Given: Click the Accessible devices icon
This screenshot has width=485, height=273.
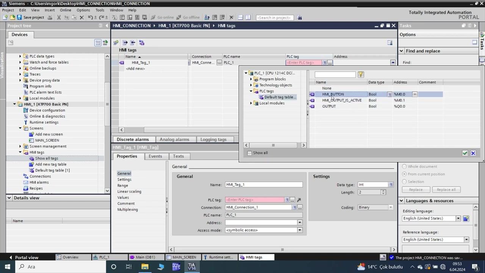Looking at the screenshot, I should point(207,17).
